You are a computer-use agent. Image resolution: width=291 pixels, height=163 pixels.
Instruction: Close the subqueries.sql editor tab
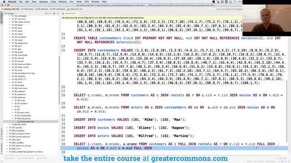[78, 13]
